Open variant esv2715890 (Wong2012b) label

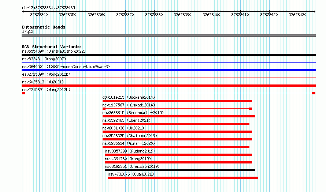pyautogui.click(x=46, y=74)
